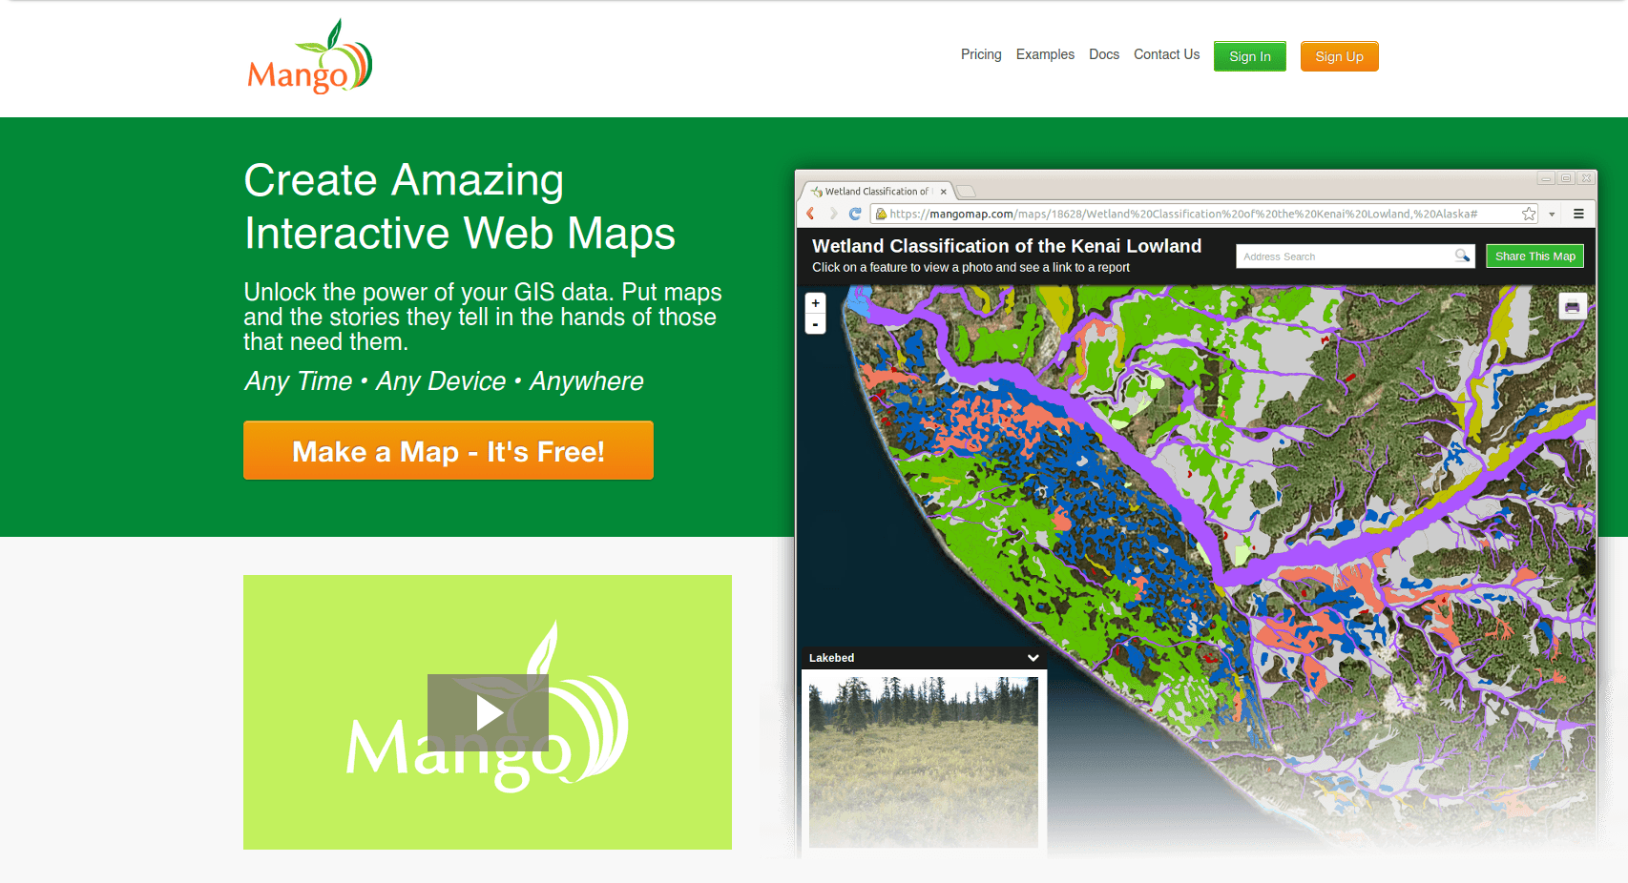Open the address bar dropdown arrow
This screenshot has height=883, width=1628.
[1552, 214]
